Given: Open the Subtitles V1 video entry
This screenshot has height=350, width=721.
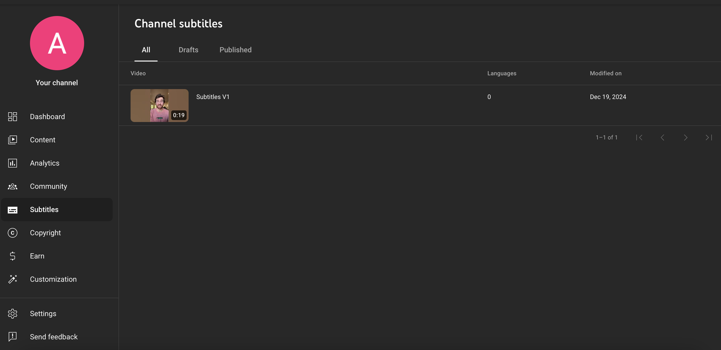Looking at the screenshot, I should pos(213,97).
